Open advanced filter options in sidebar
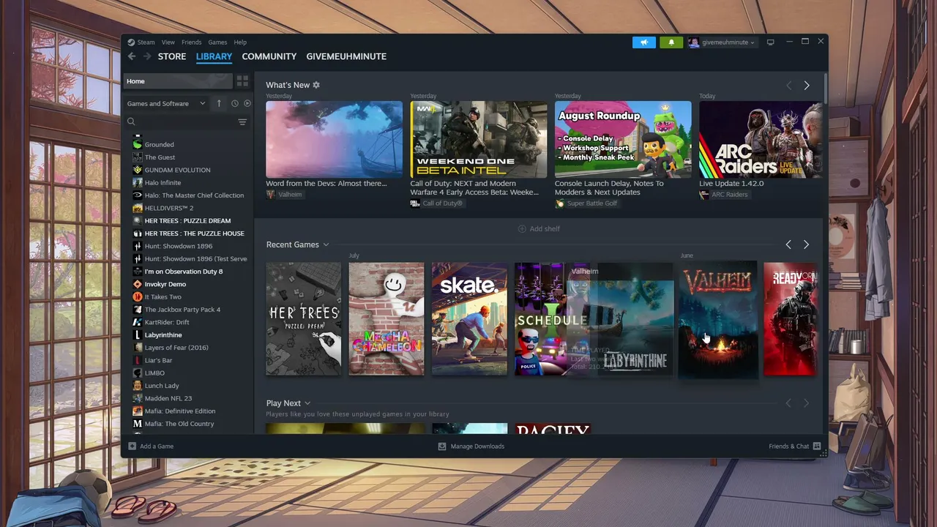Screen dimensions: 937x527 (242, 122)
